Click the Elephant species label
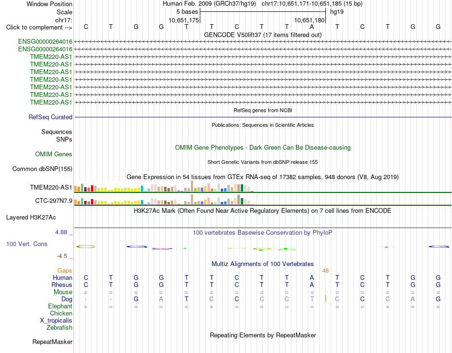Viewport: 452px width, 353px height. point(60,306)
